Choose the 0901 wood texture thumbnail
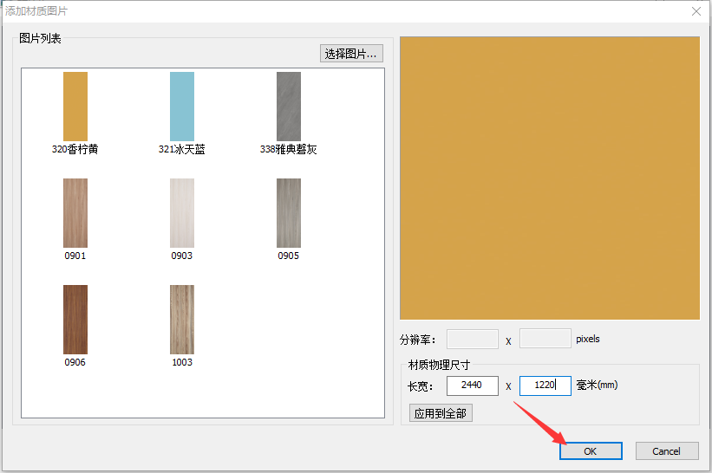 75,213
